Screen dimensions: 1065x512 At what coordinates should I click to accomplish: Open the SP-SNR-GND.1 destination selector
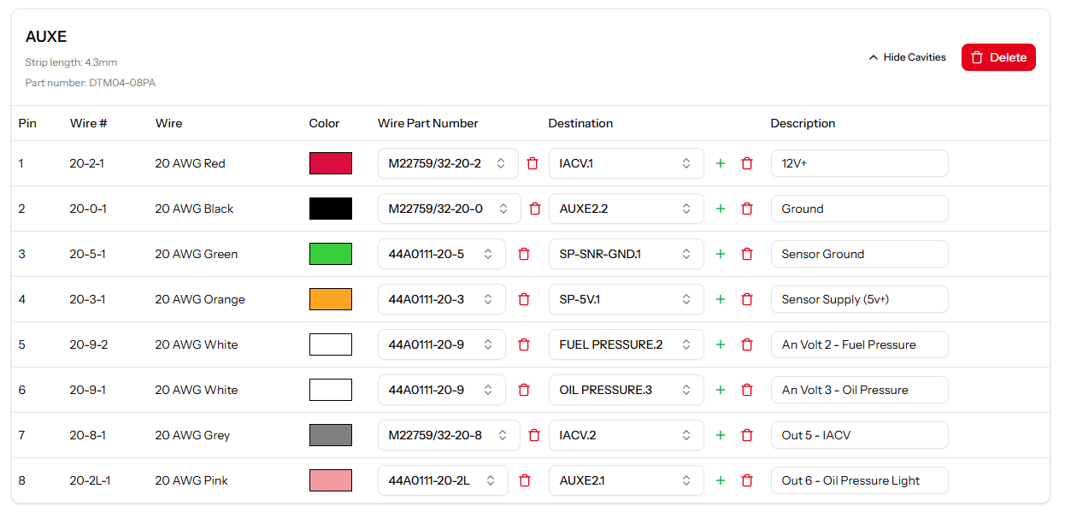(x=625, y=254)
